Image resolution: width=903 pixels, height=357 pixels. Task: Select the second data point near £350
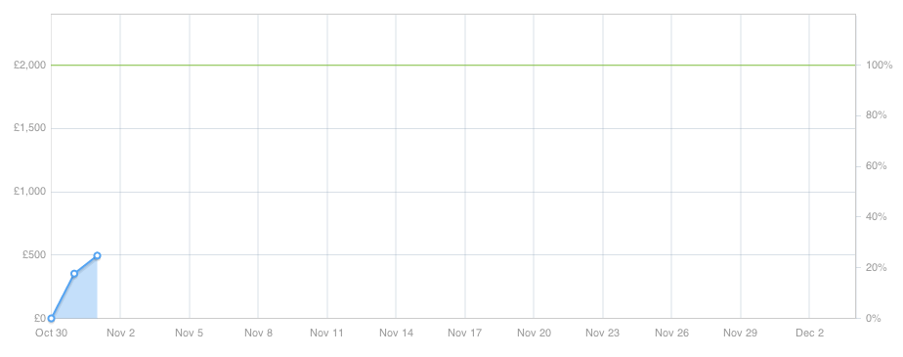(74, 274)
